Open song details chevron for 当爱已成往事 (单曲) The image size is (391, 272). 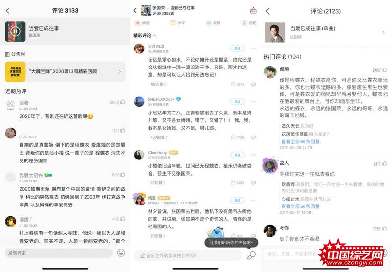pos(383,32)
